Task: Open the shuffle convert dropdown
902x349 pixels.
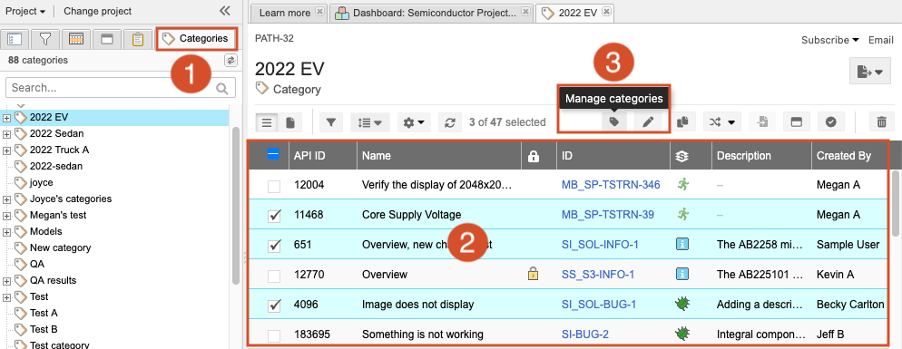Action: coord(722,121)
